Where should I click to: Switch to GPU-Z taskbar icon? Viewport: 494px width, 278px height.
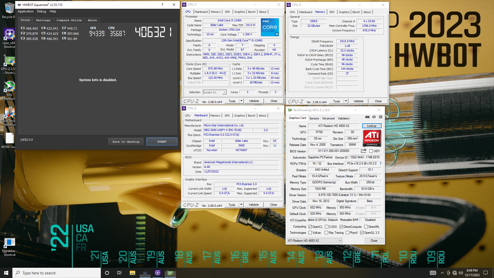coord(170,273)
